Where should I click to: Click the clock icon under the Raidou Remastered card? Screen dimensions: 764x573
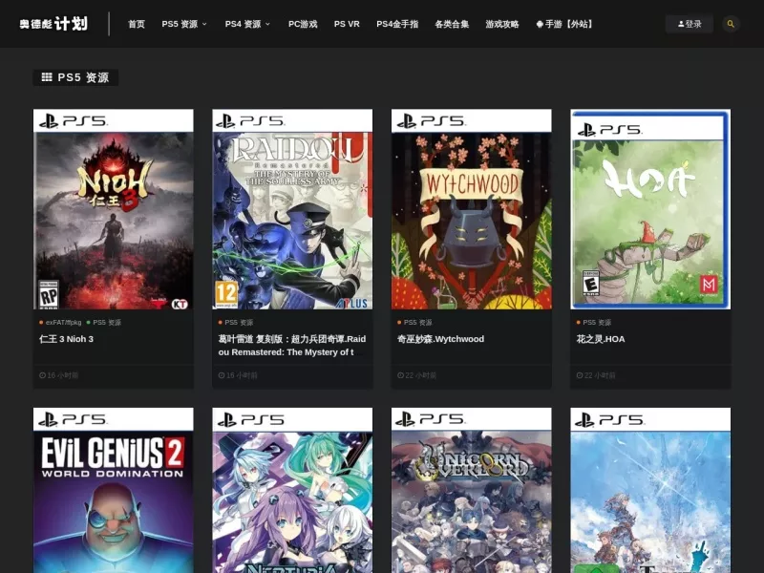pyautogui.click(x=222, y=375)
